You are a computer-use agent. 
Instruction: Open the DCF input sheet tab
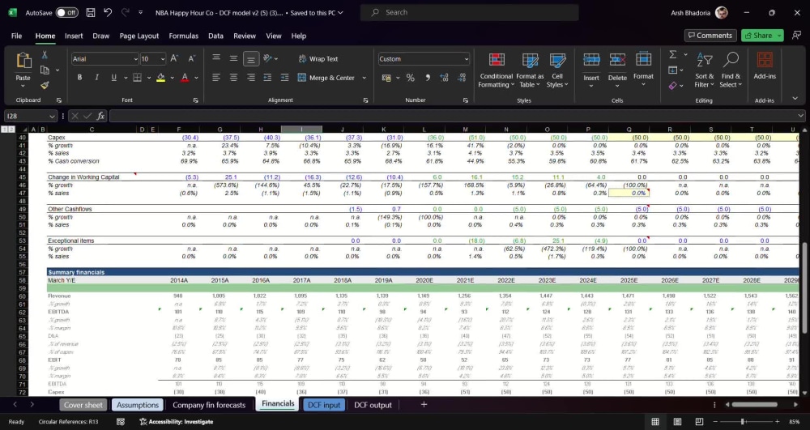pyautogui.click(x=324, y=405)
